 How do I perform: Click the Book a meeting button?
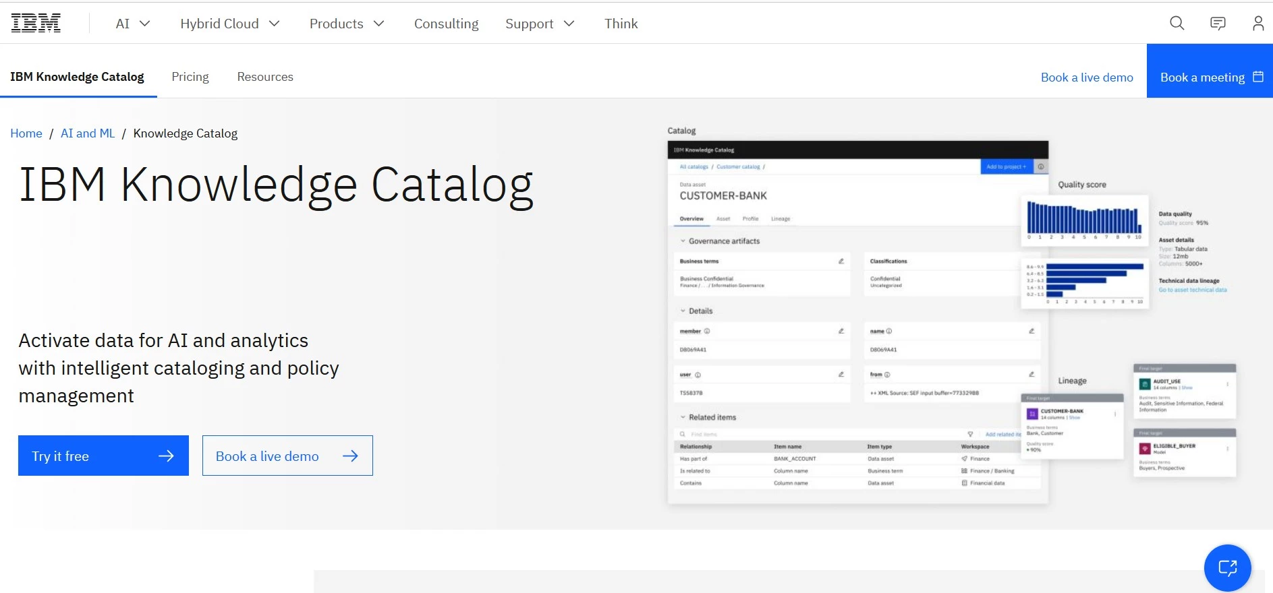tap(1210, 71)
